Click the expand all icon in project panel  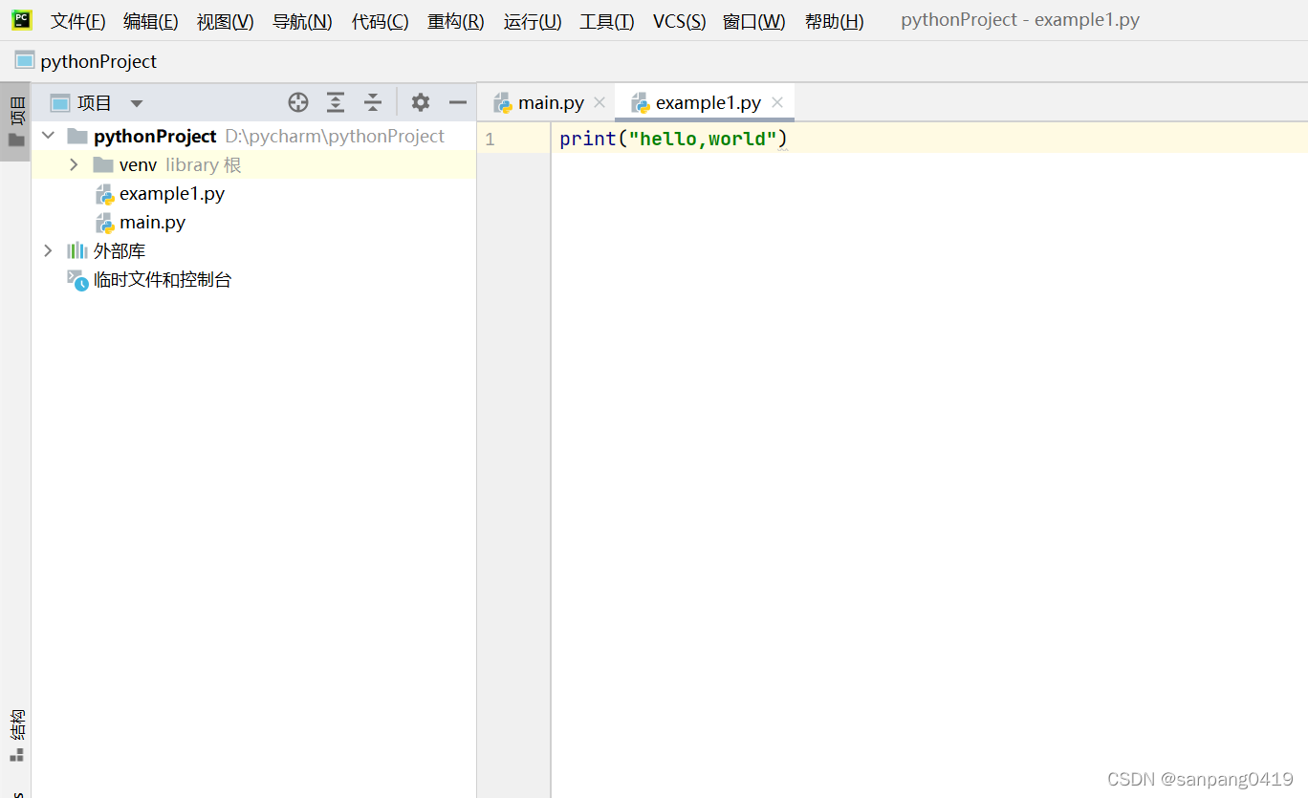(x=336, y=102)
